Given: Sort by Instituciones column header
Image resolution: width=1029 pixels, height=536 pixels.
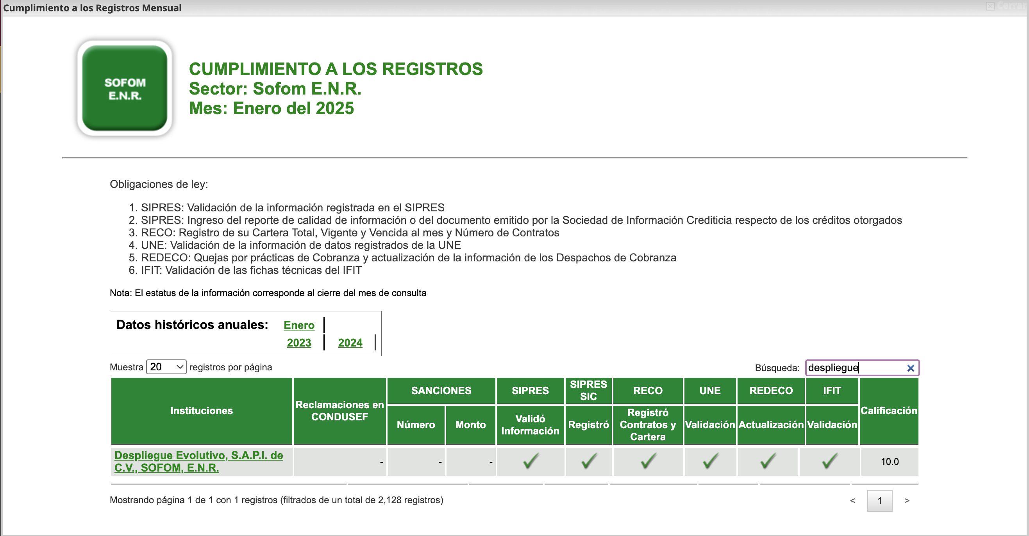Looking at the screenshot, I should click(x=201, y=411).
